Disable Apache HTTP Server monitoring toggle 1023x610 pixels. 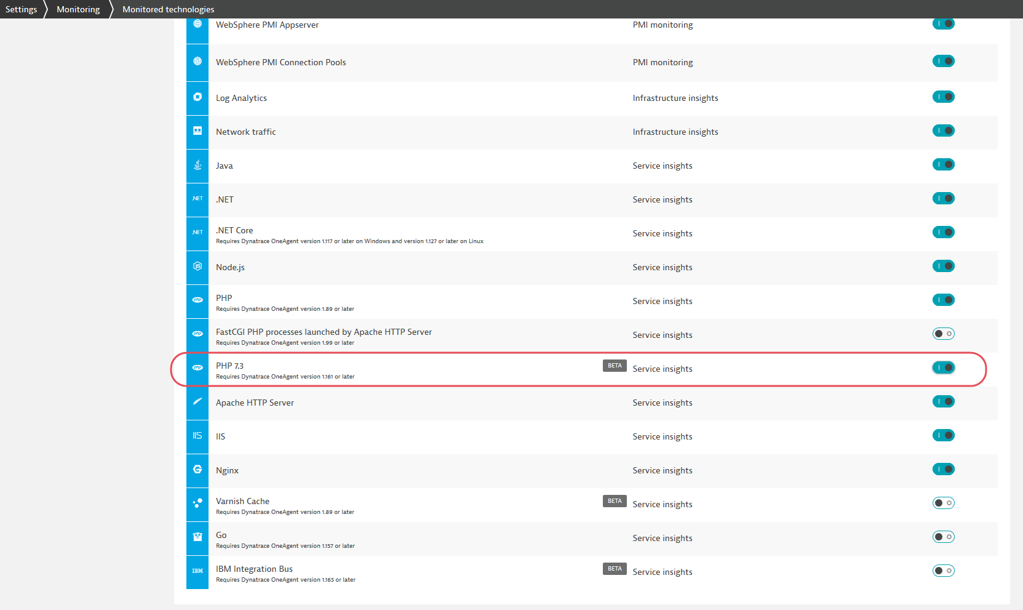(944, 401)
